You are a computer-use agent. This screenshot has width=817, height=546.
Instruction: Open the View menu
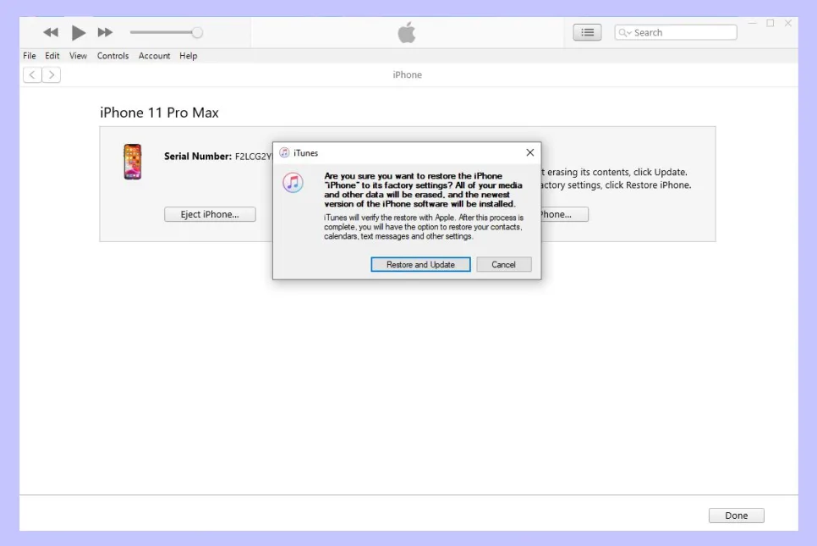(x=78, y=56)
